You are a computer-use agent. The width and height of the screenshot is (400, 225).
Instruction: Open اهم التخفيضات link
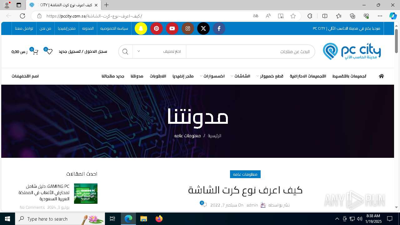click(x=25, y=76)
